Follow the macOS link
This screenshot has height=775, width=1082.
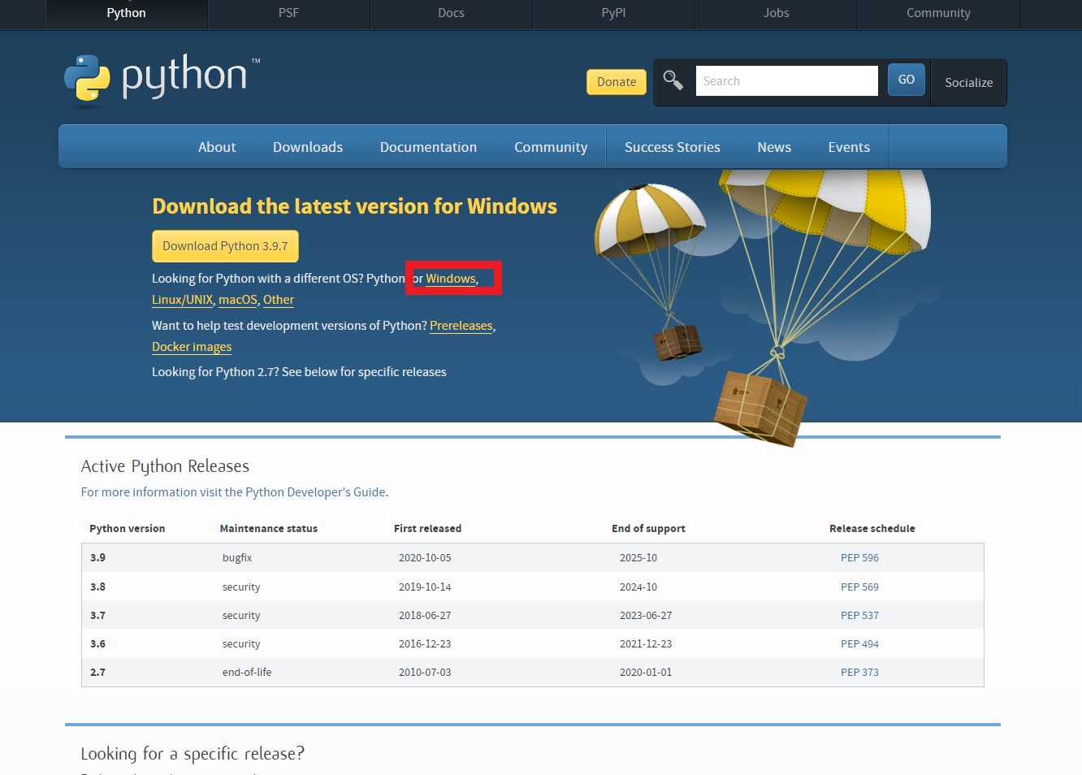238,300
